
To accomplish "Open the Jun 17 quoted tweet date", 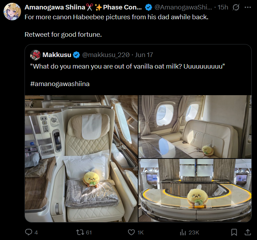I will point(144,55).
